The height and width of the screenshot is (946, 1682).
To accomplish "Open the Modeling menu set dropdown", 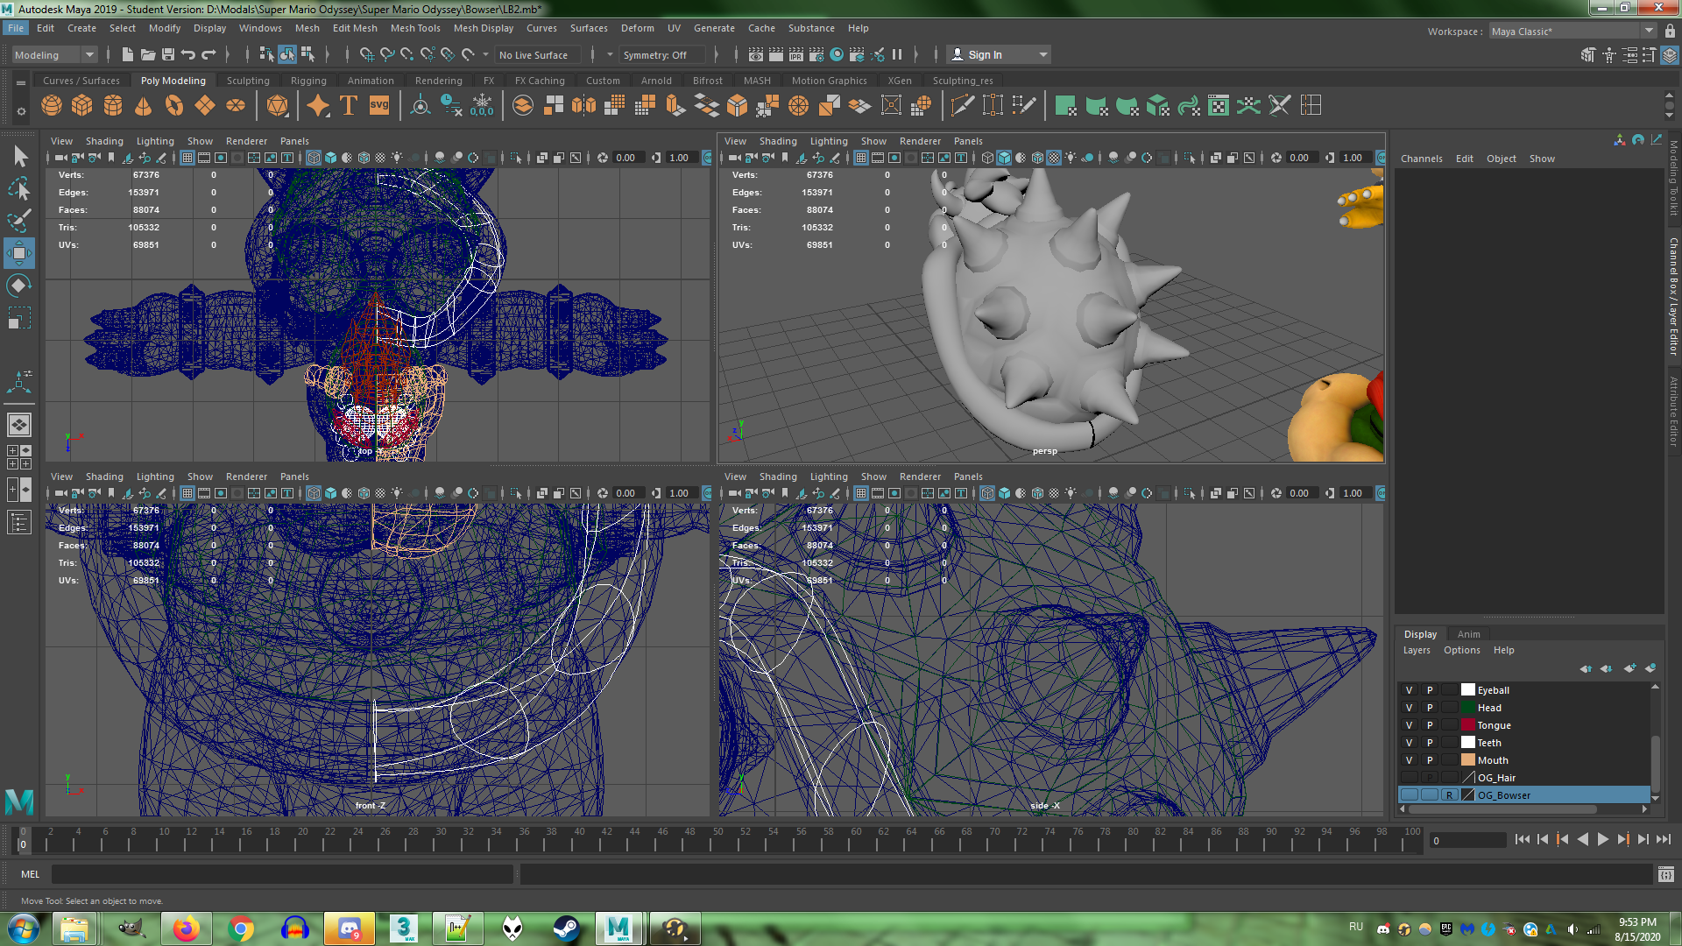I will (x=54, y=54).
